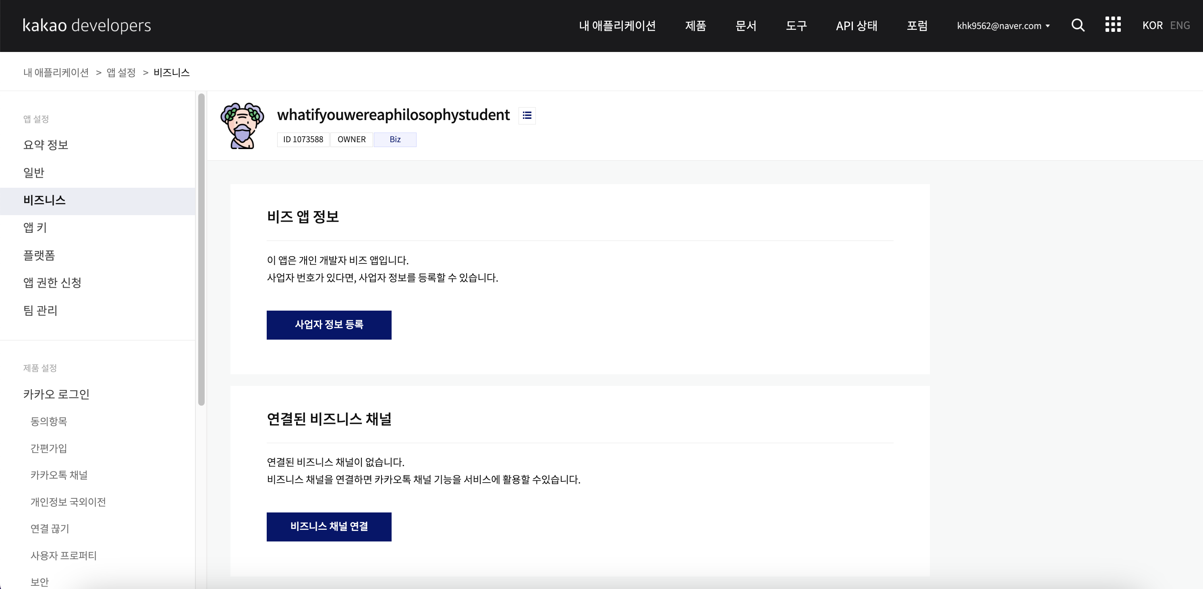
Task: Click the kakao developers logo
Action: coord(87,26)
